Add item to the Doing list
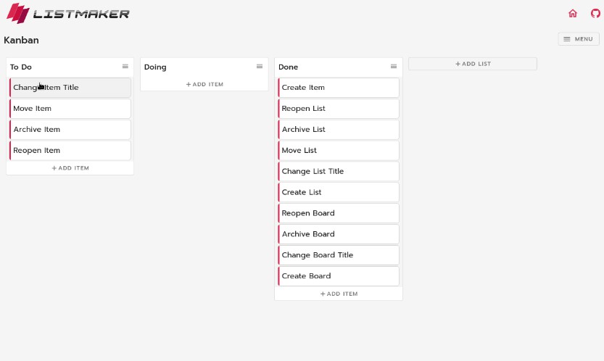 click(204, 85)
